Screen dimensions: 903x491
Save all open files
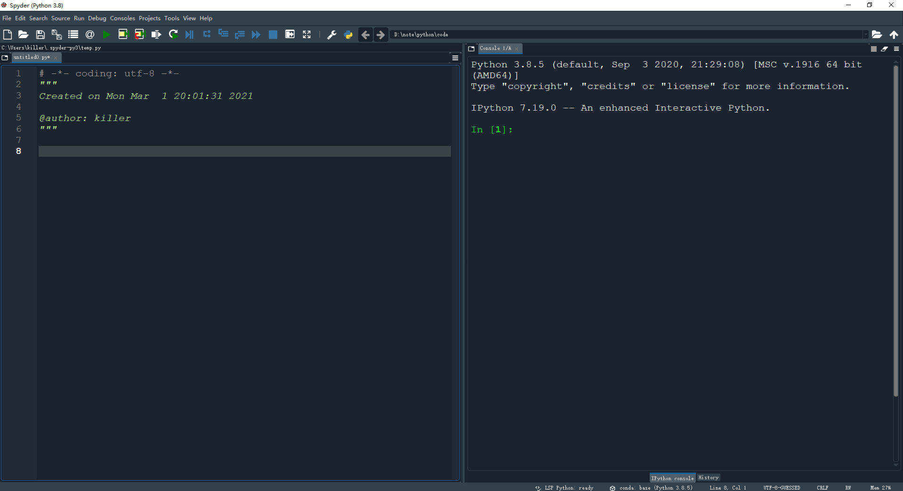pos(56,34)
